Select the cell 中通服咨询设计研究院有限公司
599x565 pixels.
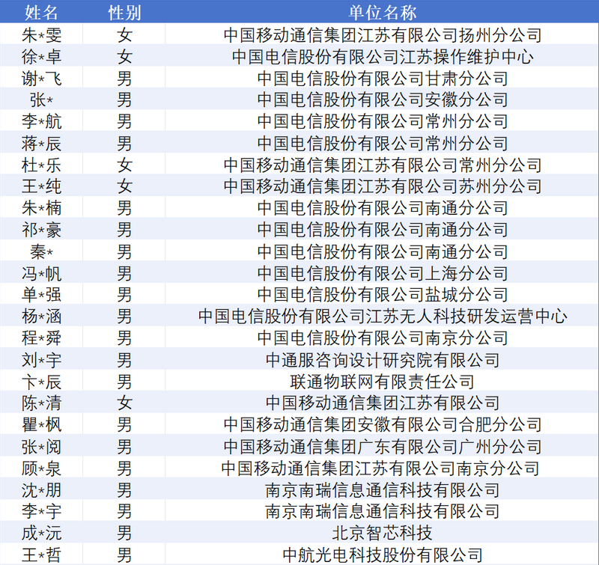coord(383,360)
